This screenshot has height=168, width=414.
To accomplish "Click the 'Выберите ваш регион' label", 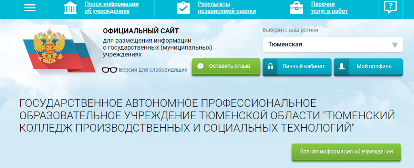I will click(290, 30).
